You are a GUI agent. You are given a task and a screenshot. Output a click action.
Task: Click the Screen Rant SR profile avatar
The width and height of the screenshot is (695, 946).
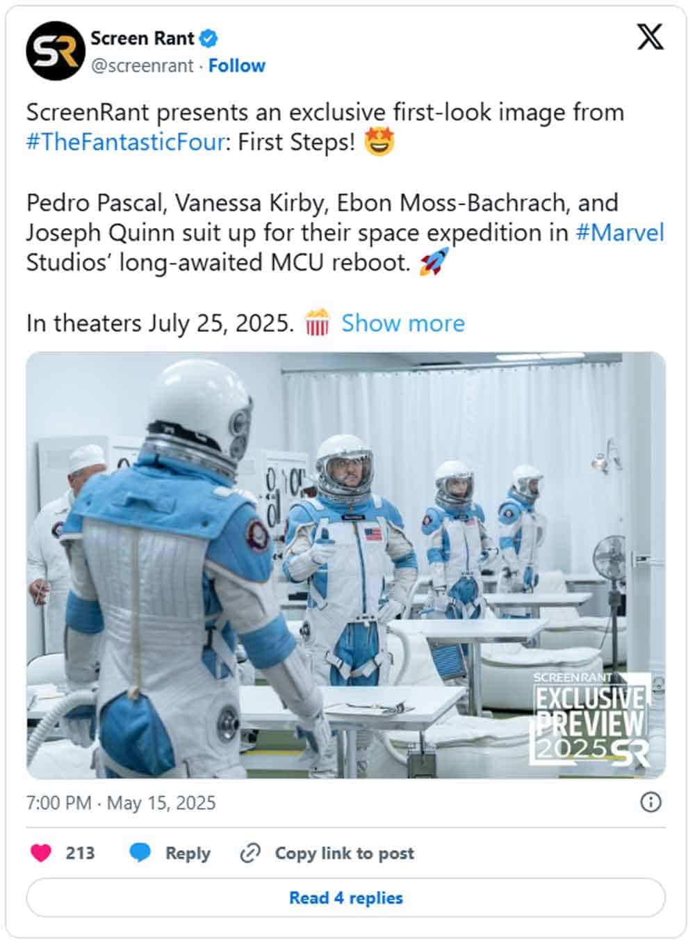click(x=56, y=51)
